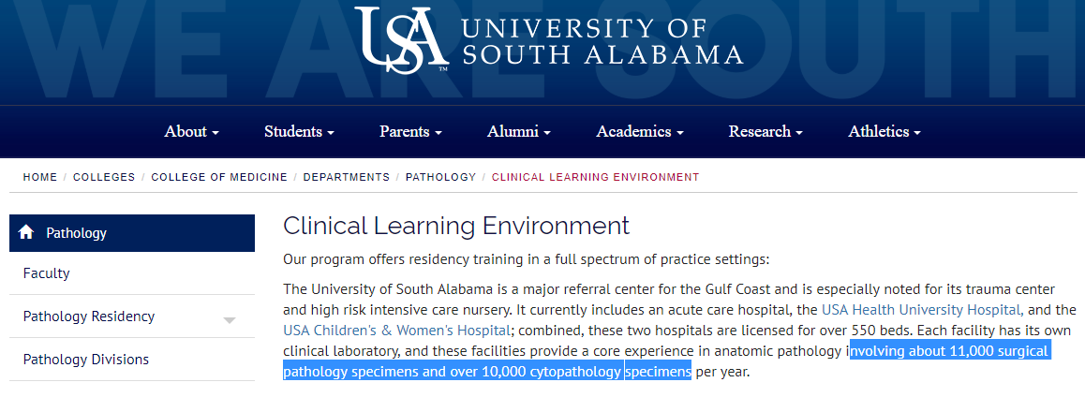Viewport: 1085px width, 412px height.
Task: Open the About dropdown menu
Action: click(x=191, y=132)
